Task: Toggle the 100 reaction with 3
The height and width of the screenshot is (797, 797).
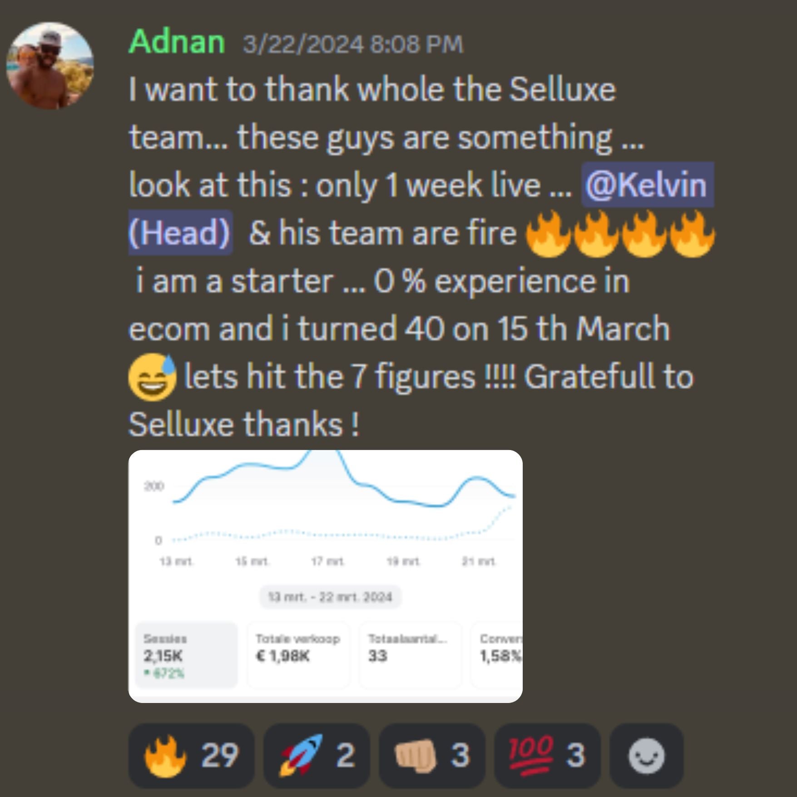Action: 547,755
